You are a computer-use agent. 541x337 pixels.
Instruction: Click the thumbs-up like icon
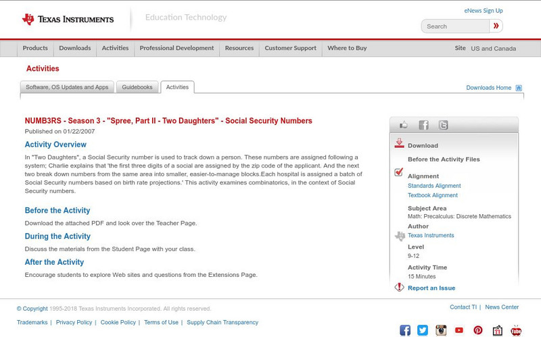[x=403, y=125]
